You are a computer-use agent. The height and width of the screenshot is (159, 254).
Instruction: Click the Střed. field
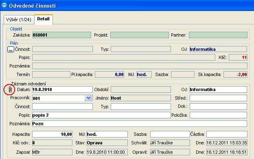218,98
